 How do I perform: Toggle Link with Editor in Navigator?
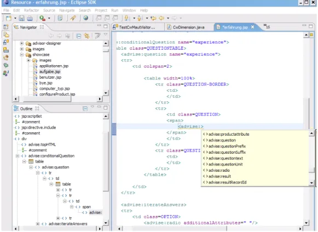pyautogui.click(x=87, y=36)
